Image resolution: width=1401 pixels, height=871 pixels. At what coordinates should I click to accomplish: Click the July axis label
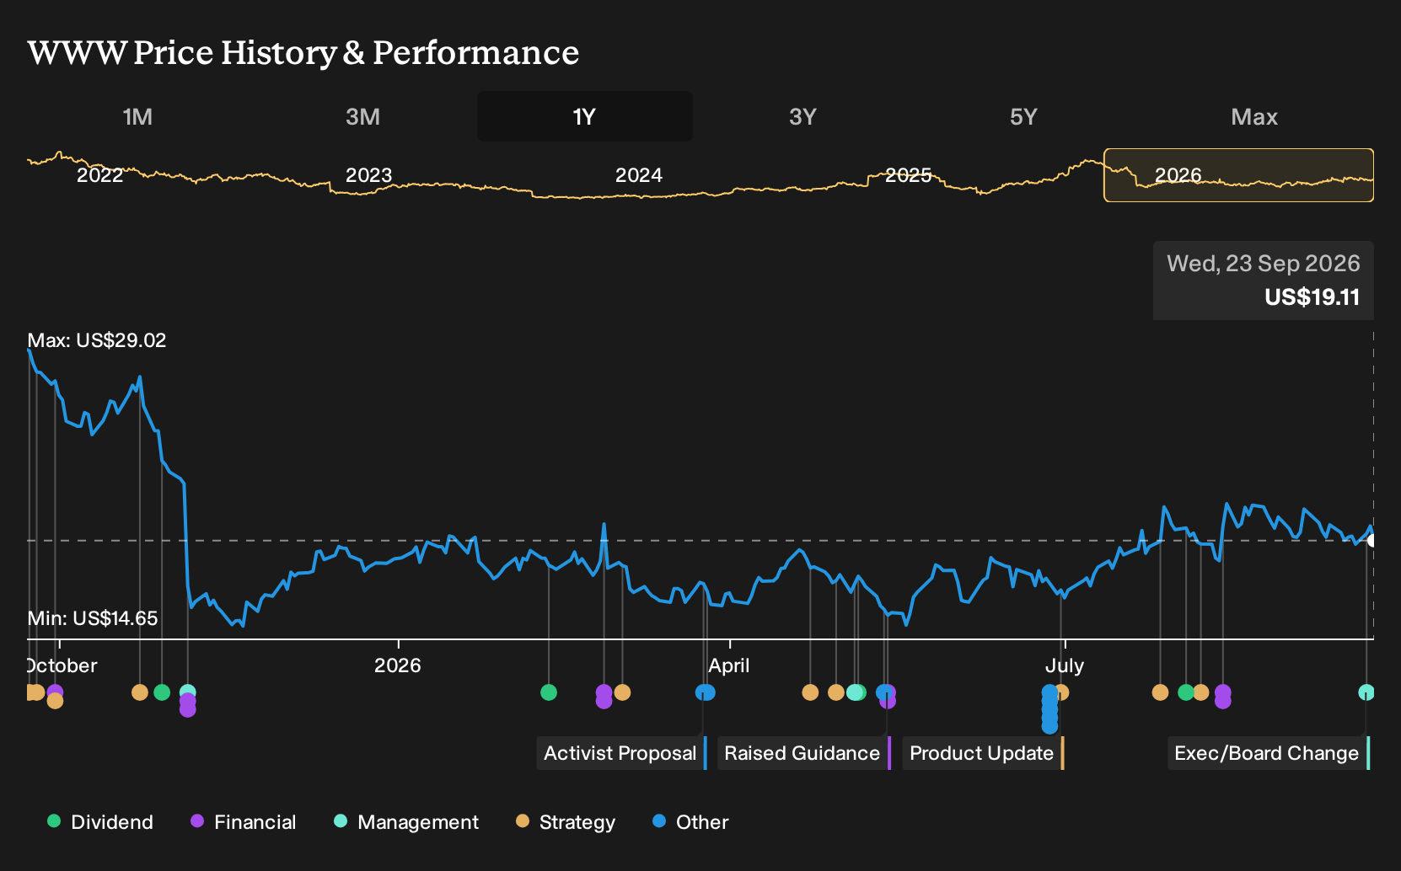coord(1064,665)
